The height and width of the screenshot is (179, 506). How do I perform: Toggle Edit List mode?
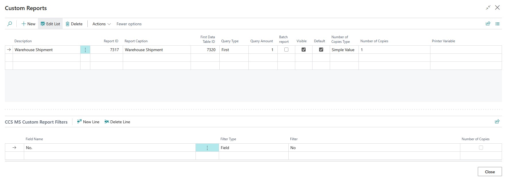50,24
